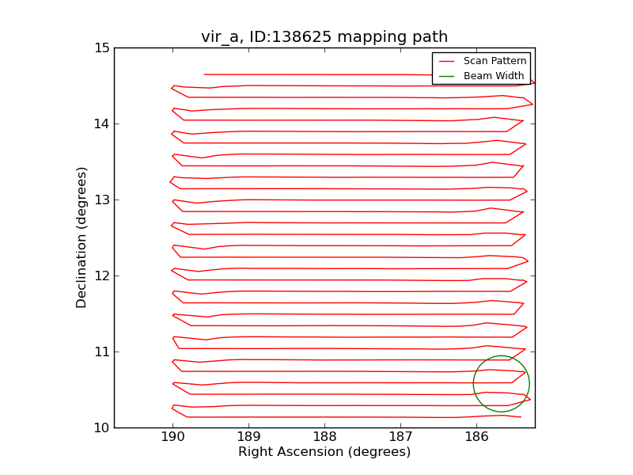This screenshot has height=475, width=633.
Task: Click the 13 tick label on y-axis
Action: 102,200
